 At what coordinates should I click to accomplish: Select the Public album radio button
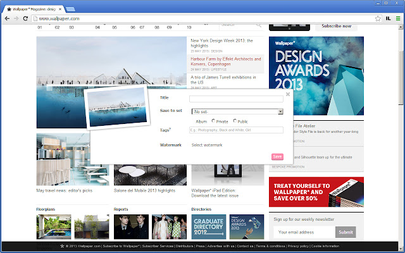235,121
